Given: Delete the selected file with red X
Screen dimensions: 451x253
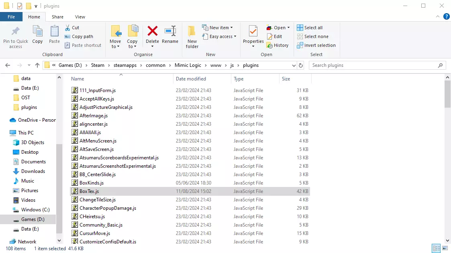Looking at the screenshot, I should 153,31.
